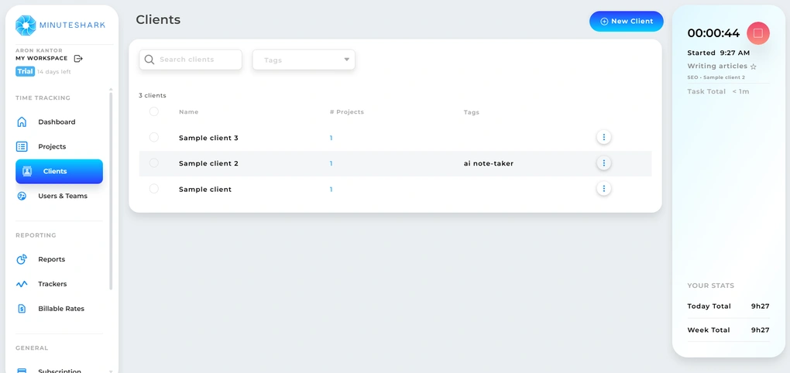Stop the running timer

[x=757, y=33]
